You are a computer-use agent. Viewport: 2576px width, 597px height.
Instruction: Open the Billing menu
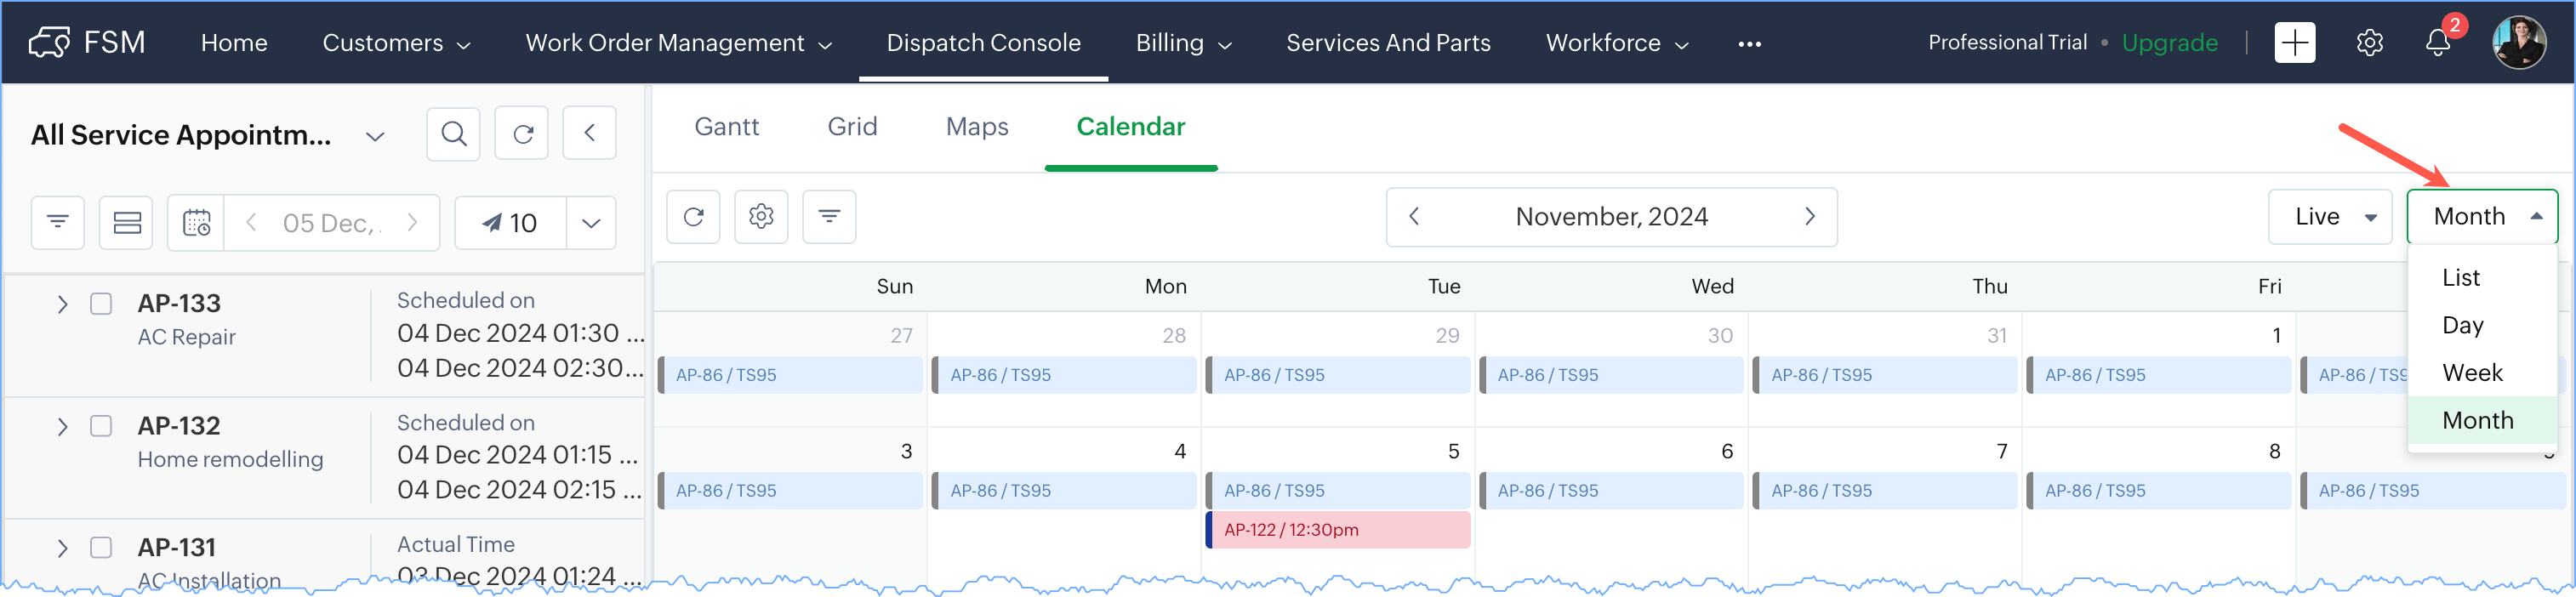click(x=1183, y=43)
